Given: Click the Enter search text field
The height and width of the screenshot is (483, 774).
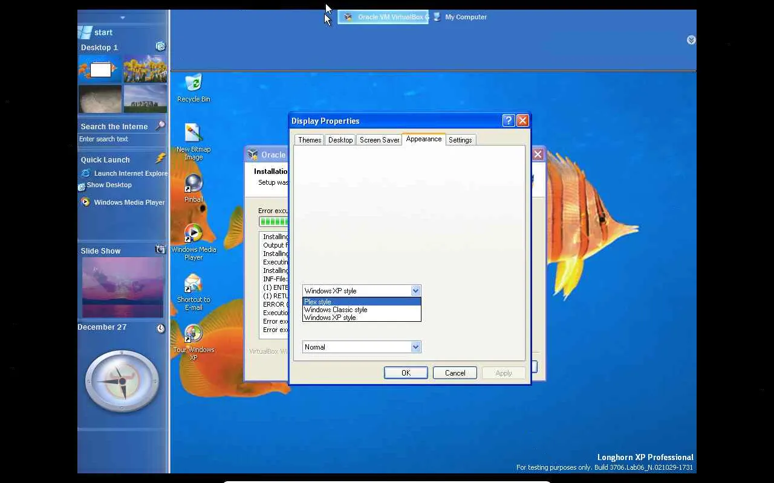Looking at the screenshot, I should pyautogui.click(x=122, y=139).
